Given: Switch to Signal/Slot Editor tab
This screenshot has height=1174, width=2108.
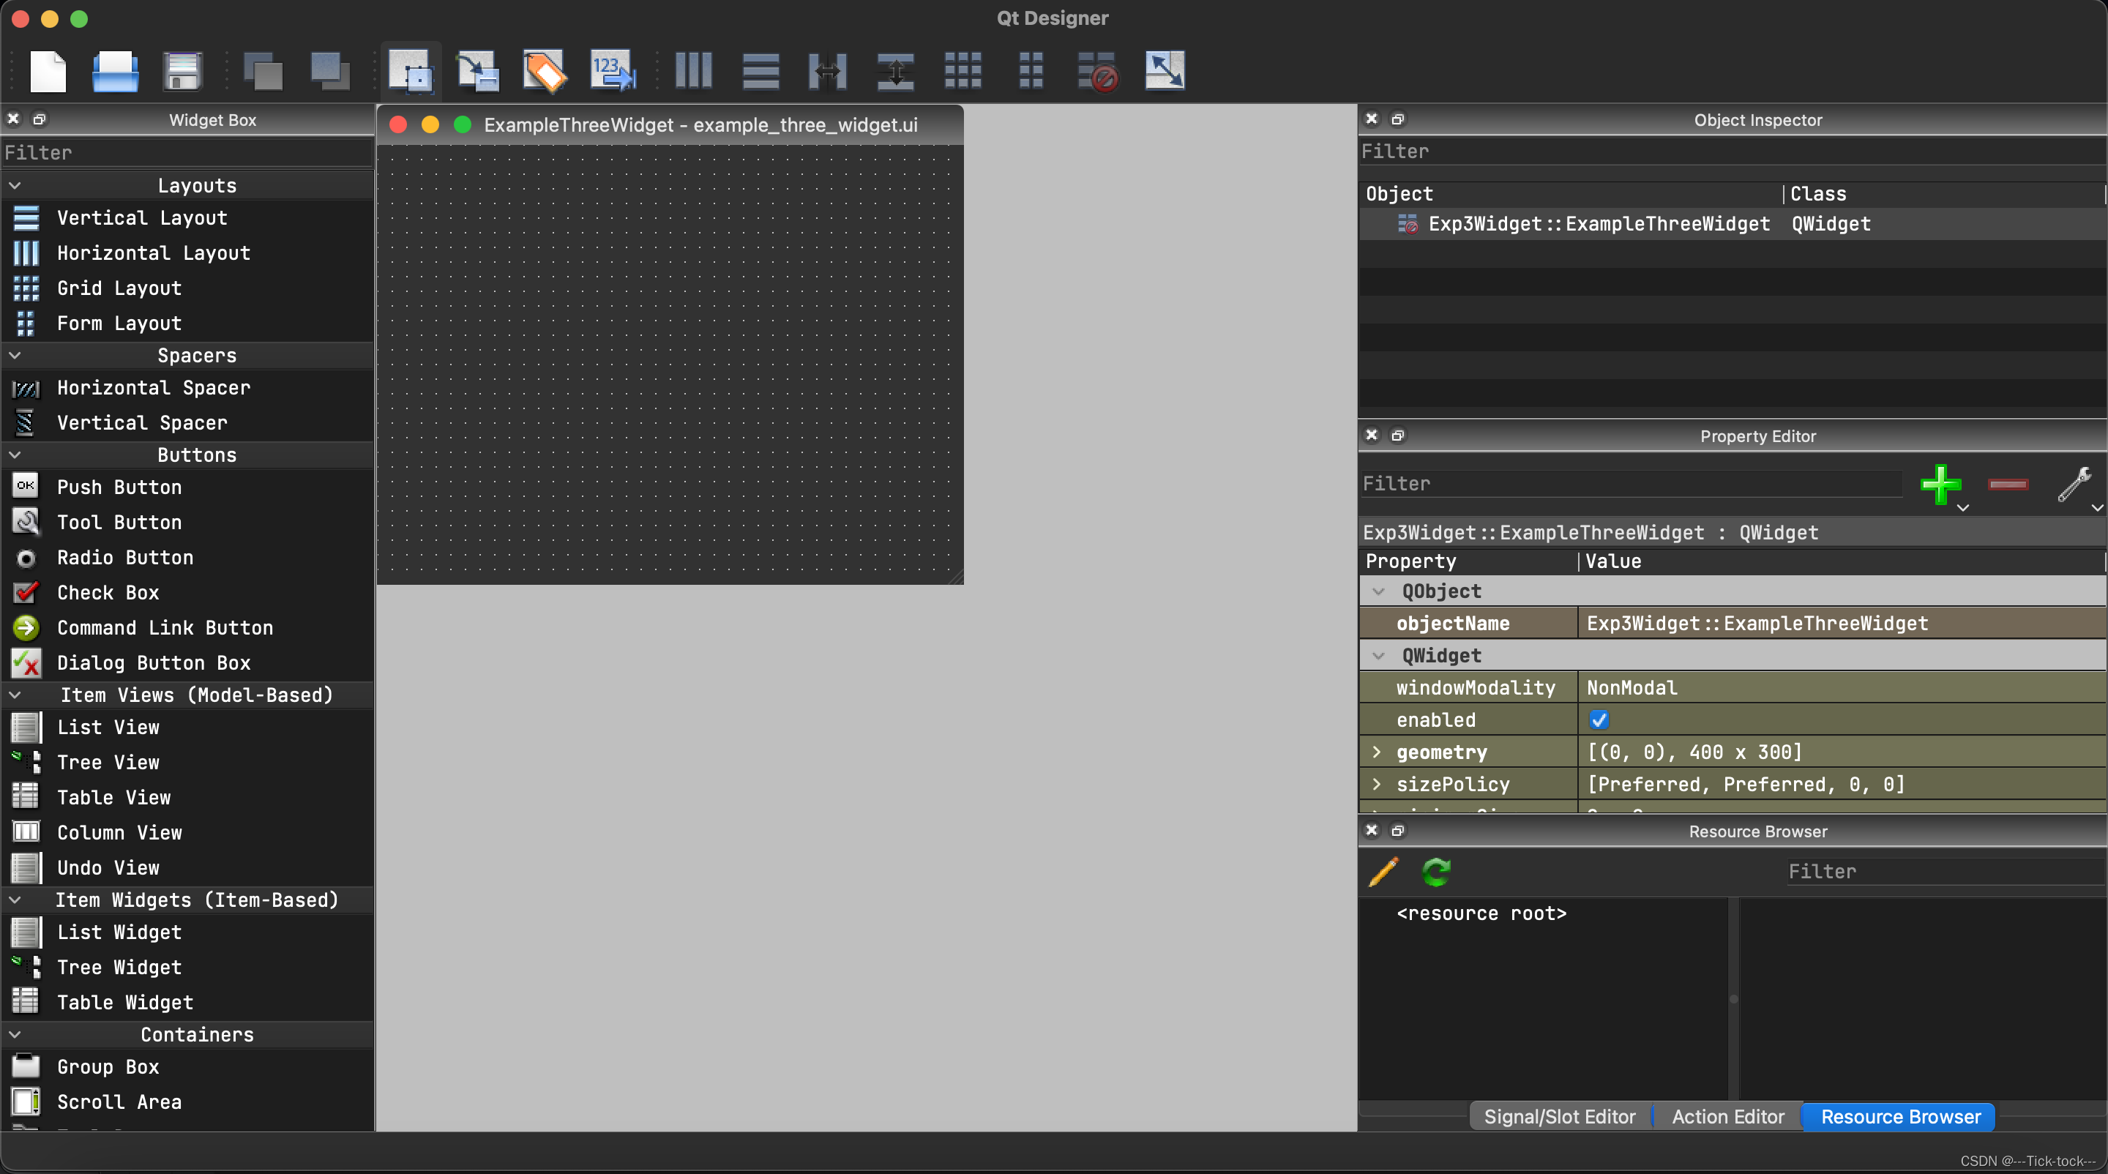Looking at the screenshot, I should click(x=1559, y=1117).
